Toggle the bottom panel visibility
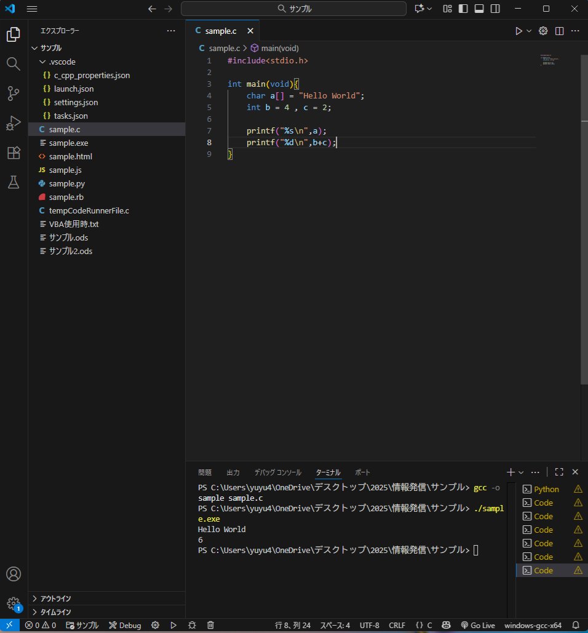This screenshot has height=633, width=588. pos(479,9)
